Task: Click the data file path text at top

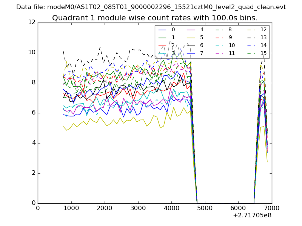Action: pos(151,7)
